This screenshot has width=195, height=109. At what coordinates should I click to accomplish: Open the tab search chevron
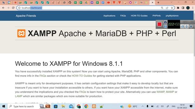coord(172,2)
